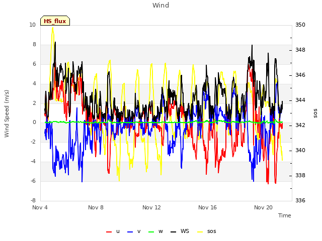
Task: Click the yellow sos legend color swatch
Action: (200, 232)
